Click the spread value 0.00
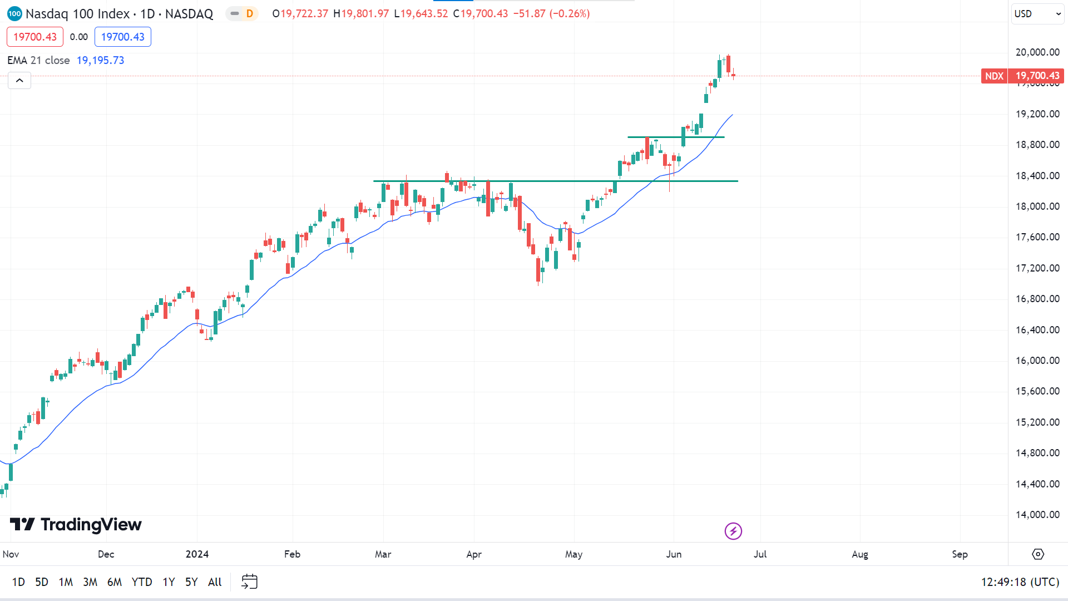 79,37
